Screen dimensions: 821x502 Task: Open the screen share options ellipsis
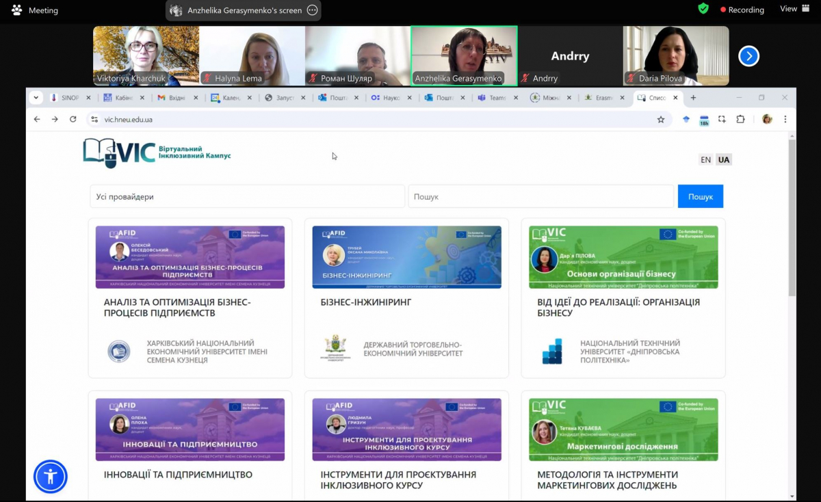(x=312, y=10)
